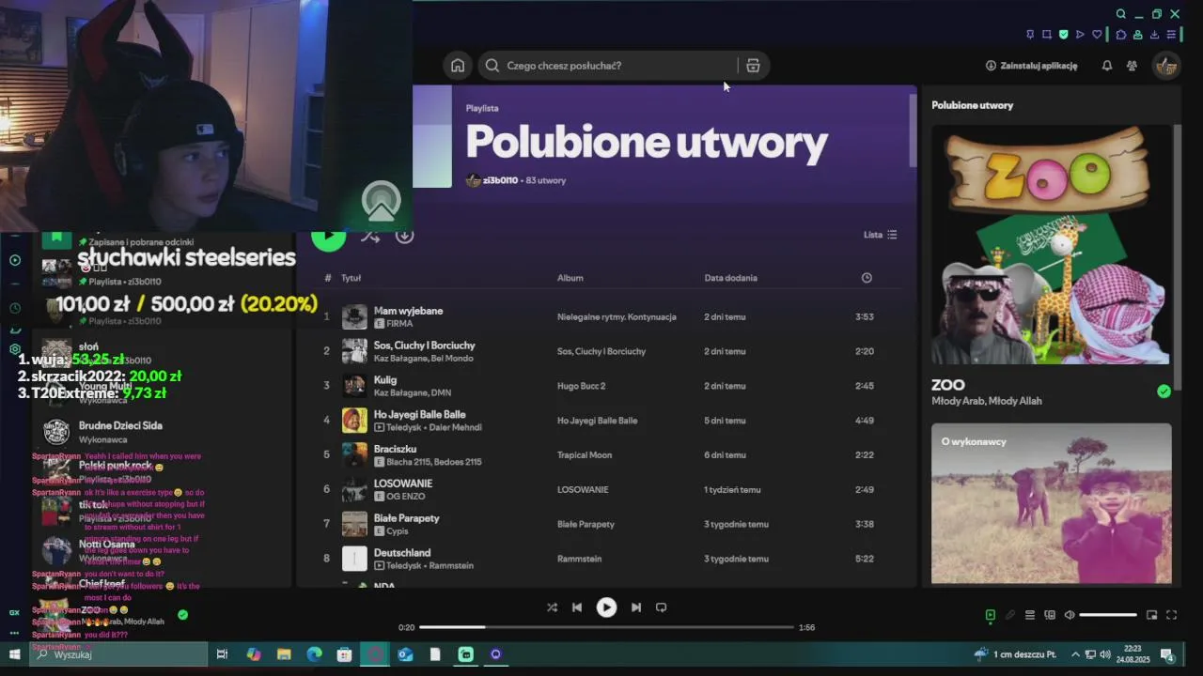Open the album link 'Rammstein'
Viewport: 1203px width, 676px height.
coord(579,559)
